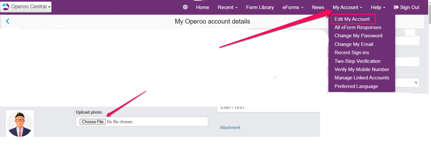Select Edit My Account menu entry
The image size is (431, 160).
pos(352,19)
